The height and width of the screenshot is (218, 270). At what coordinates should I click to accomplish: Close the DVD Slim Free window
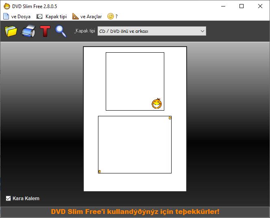click(x=260, y=6)
